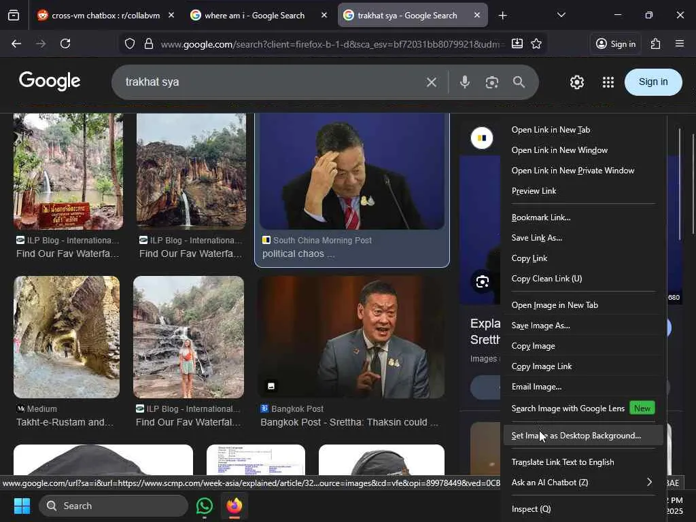Click the page vertical scrollbar thumb
Screen dimensions: 696x522
pyautogui.click(x=693, y=184)
